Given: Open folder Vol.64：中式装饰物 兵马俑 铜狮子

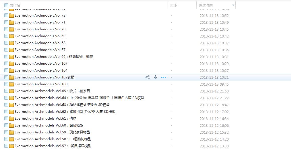Looking at the screenshot, I should tap(79, 98).
